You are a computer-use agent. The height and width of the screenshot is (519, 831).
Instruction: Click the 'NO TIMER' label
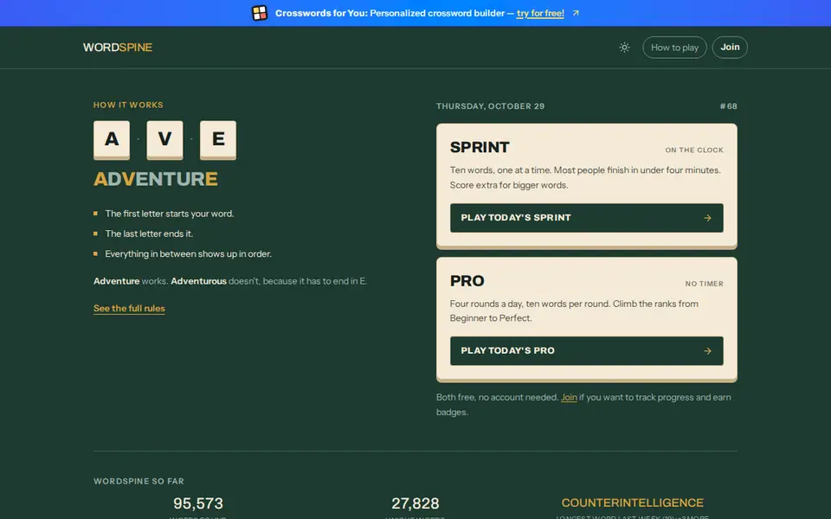click(705, 284)
